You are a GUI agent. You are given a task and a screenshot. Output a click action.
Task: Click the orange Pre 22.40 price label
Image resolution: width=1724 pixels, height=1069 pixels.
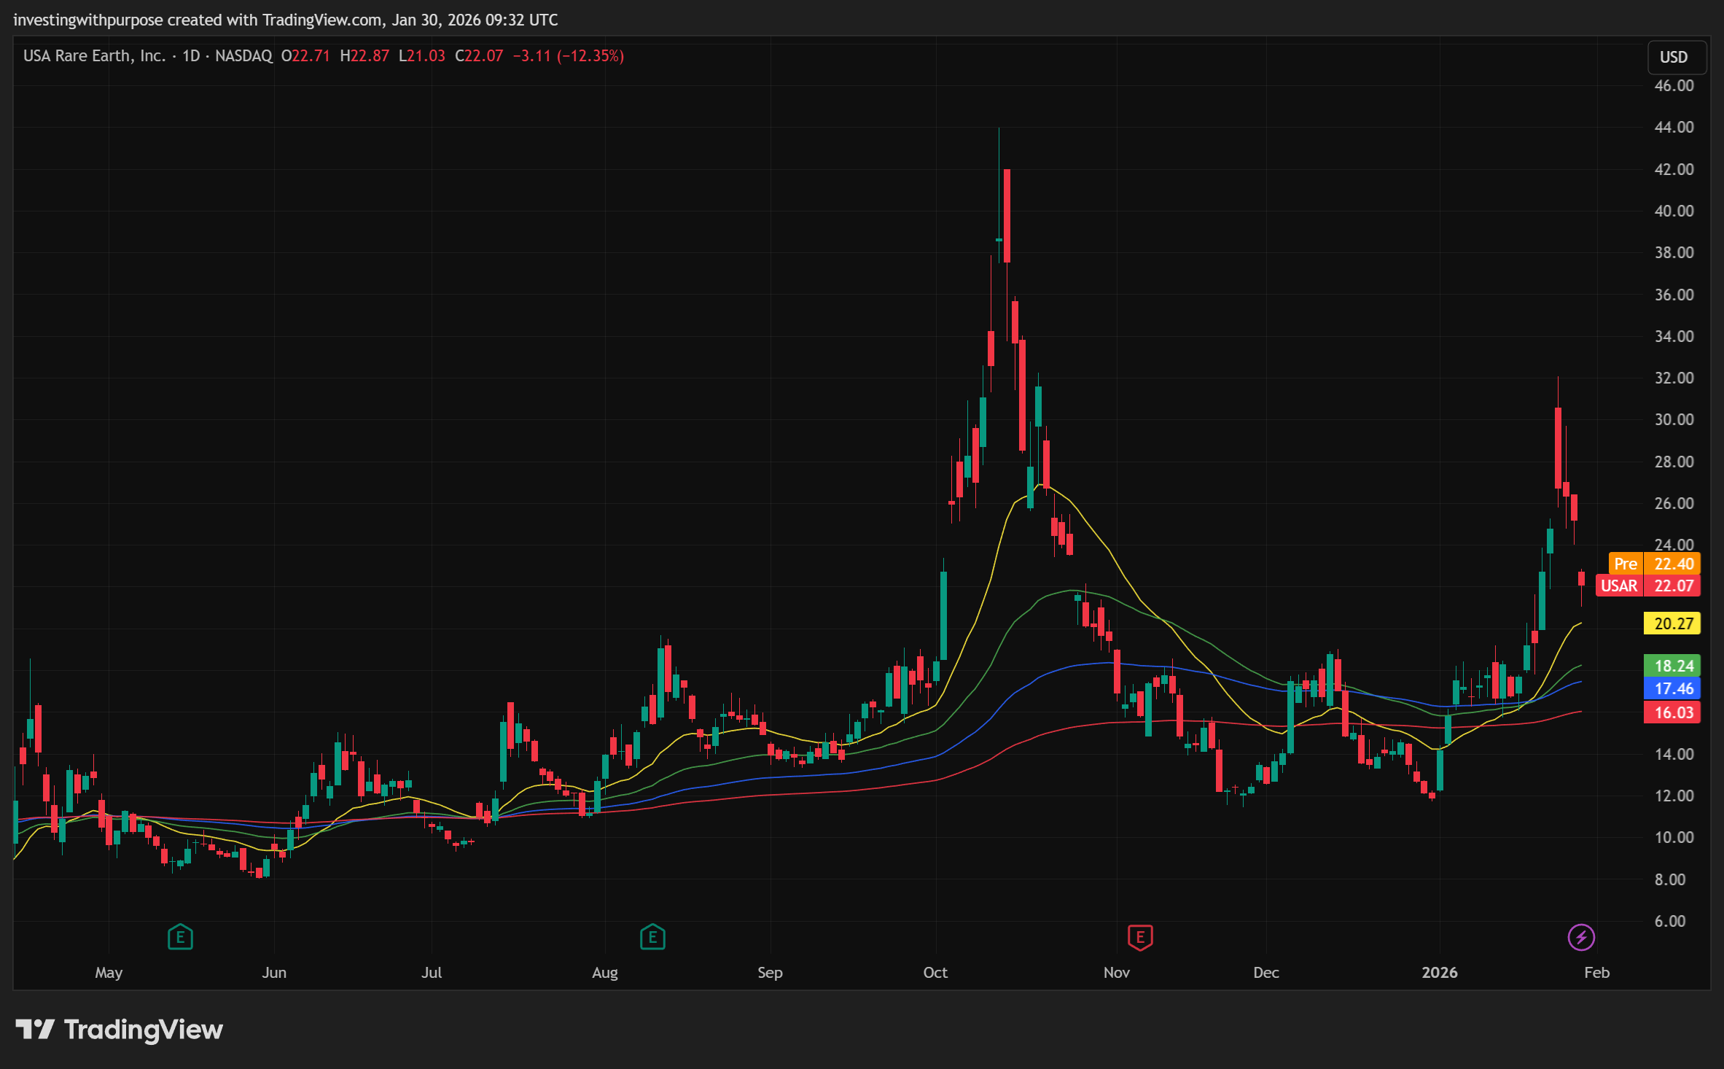[x=1655, y=564]
